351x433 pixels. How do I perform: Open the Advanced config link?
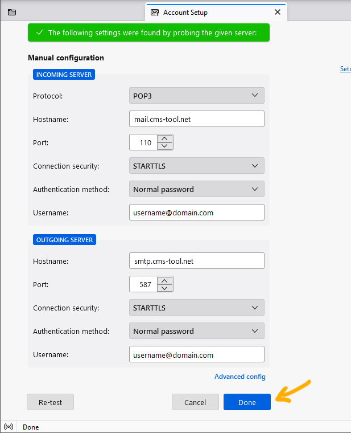click(x=239, y=377)
